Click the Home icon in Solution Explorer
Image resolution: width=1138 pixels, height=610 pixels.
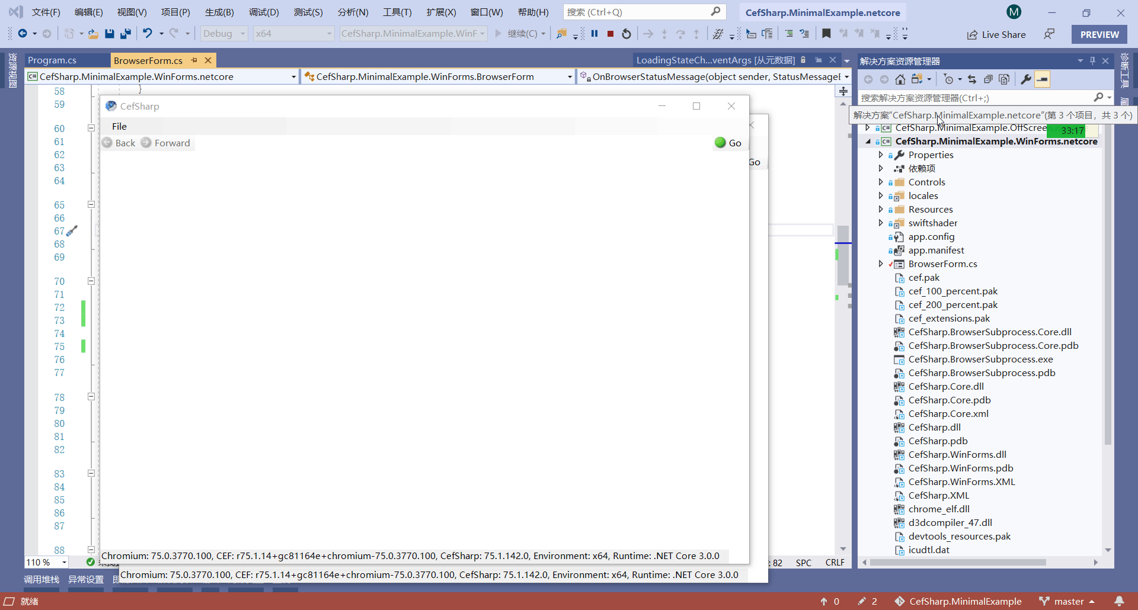coord(900,79)
